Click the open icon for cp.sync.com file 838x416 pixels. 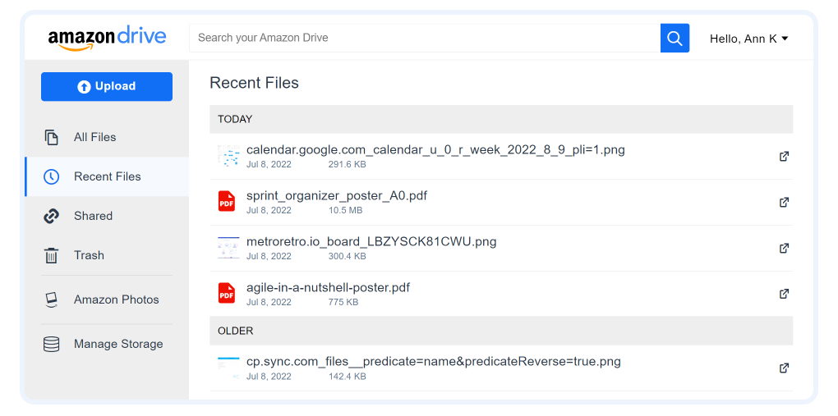coord(784,368)
